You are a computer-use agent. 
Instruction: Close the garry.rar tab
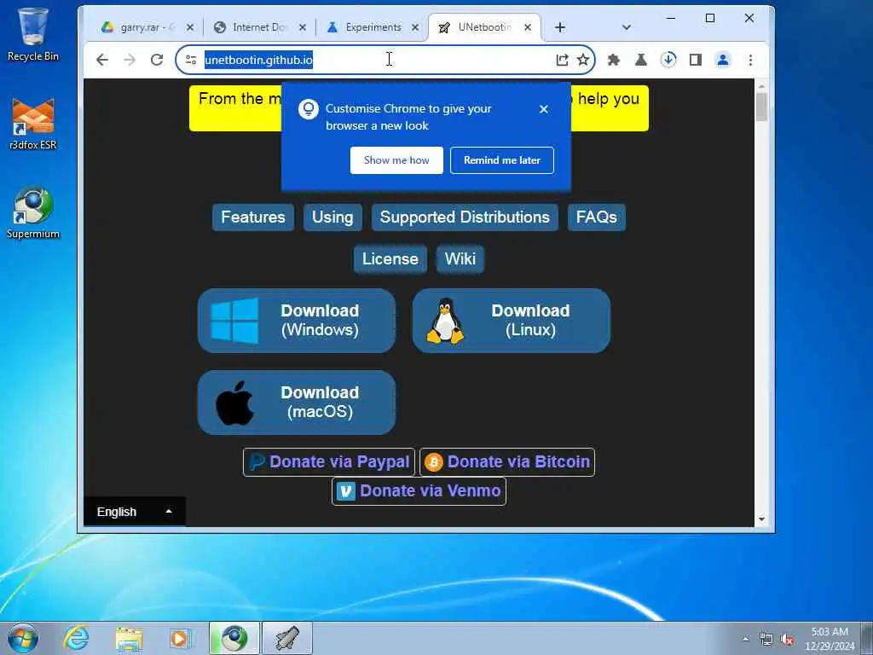pos(190,27)
